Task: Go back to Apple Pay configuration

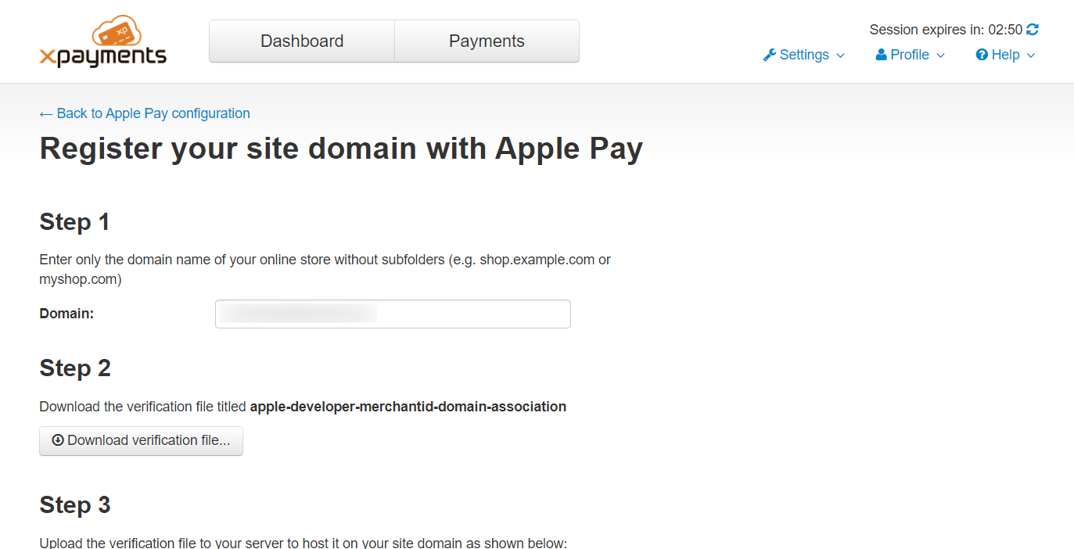Action: (x=145, y=113)
